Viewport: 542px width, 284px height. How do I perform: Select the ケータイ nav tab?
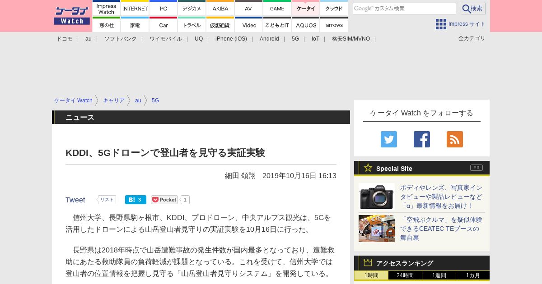click(x=306, y=8)
